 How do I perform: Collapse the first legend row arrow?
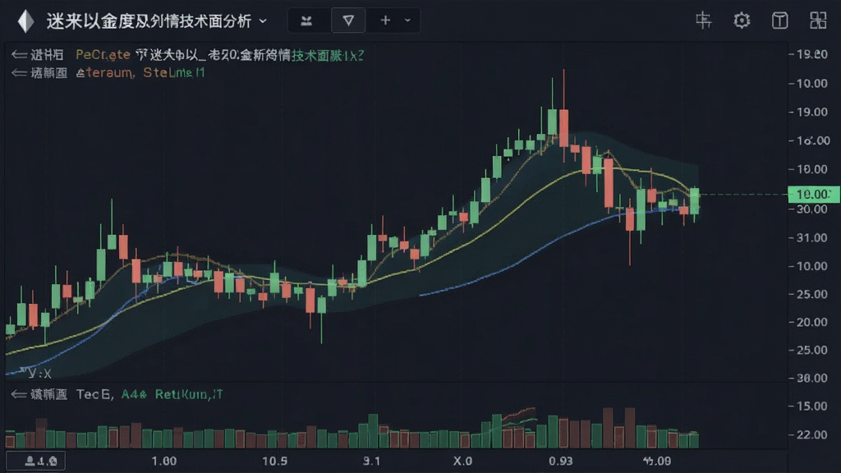[x=20, y=55]
